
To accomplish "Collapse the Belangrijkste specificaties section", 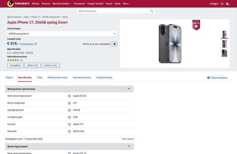I will [x=129, y=89].
